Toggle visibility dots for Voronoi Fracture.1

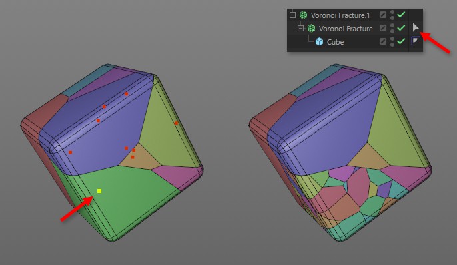[x=392, y=15]
